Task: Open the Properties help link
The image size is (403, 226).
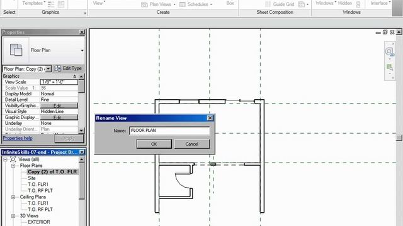Action: tap(18, 138)
